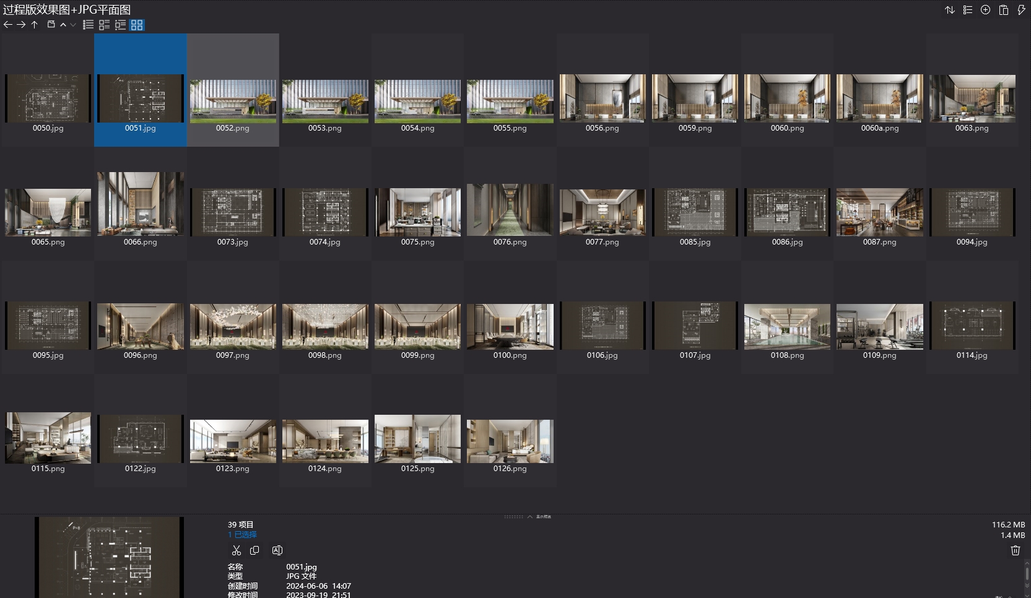Open the sort order options
Viewport: 1031px width, 598px height.
[949, 10]
